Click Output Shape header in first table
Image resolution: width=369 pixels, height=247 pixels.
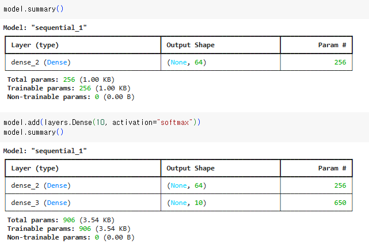[x=191, y=45]
